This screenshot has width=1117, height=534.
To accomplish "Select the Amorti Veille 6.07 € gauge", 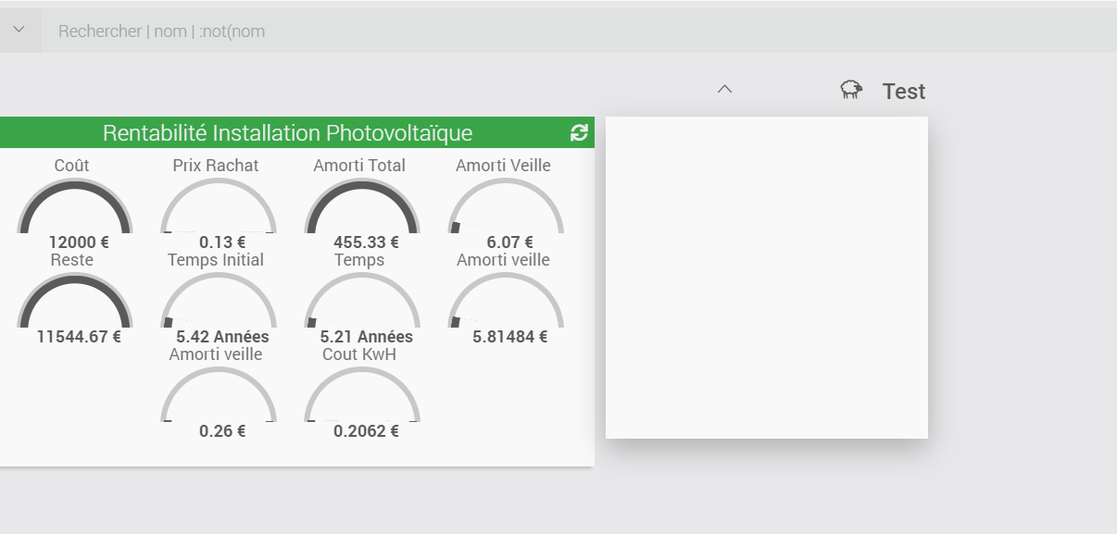I will (506, 205).
